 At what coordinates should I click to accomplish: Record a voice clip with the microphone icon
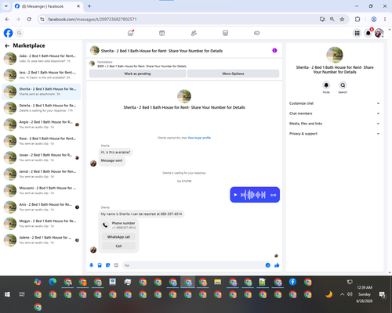(x=92, y=265)
